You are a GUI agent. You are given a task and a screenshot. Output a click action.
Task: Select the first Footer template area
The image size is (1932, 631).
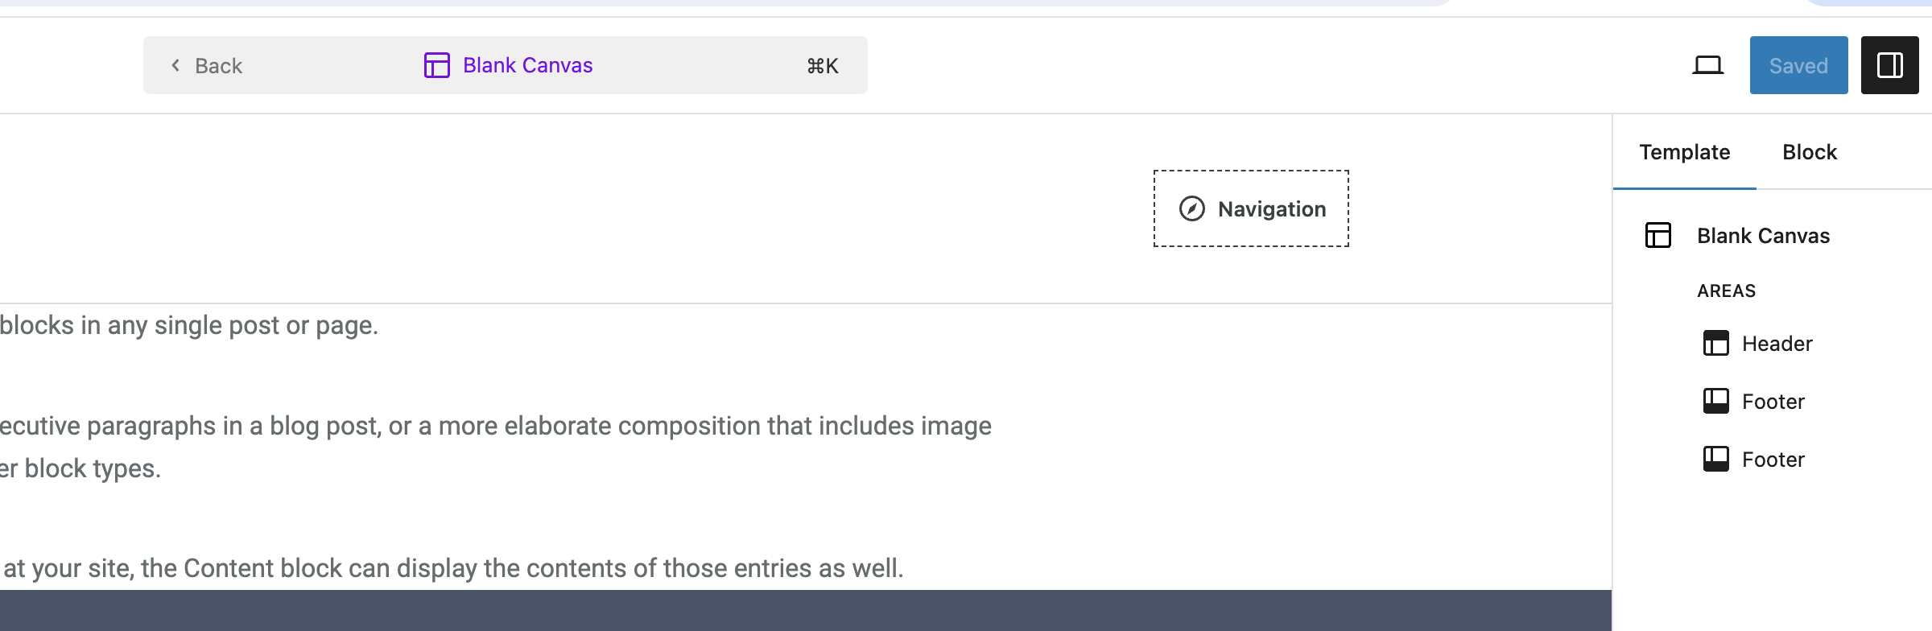1754,401
